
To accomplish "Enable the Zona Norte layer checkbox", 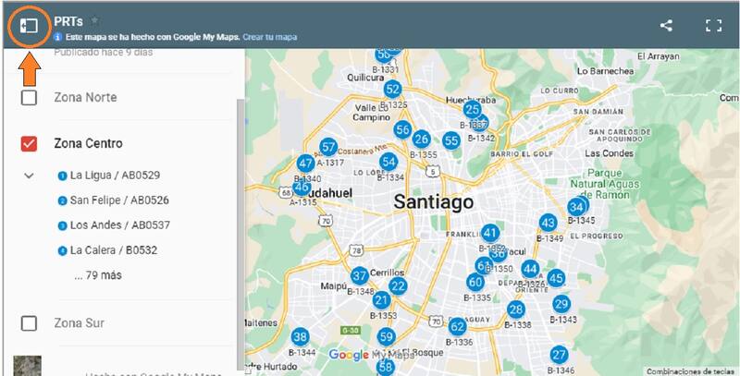I will [x=30, y=98].
